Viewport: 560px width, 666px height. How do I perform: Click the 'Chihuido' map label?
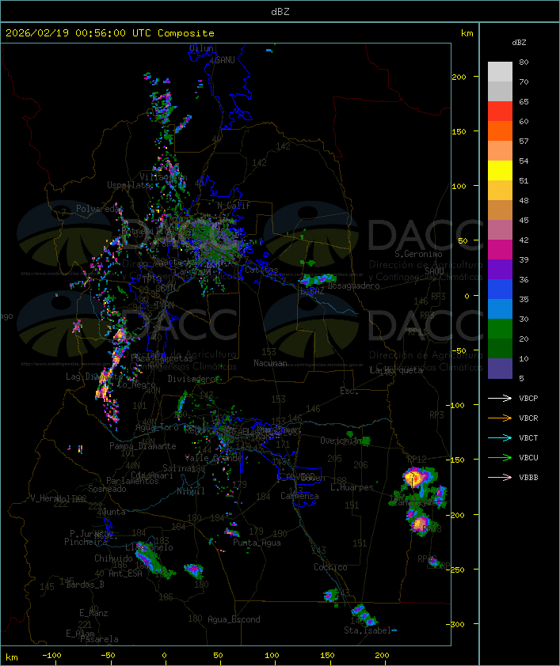tap(113, 558)
